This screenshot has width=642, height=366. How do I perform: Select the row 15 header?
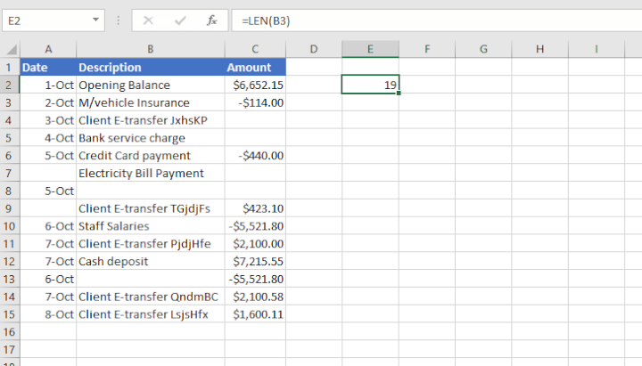click(10, 313)
